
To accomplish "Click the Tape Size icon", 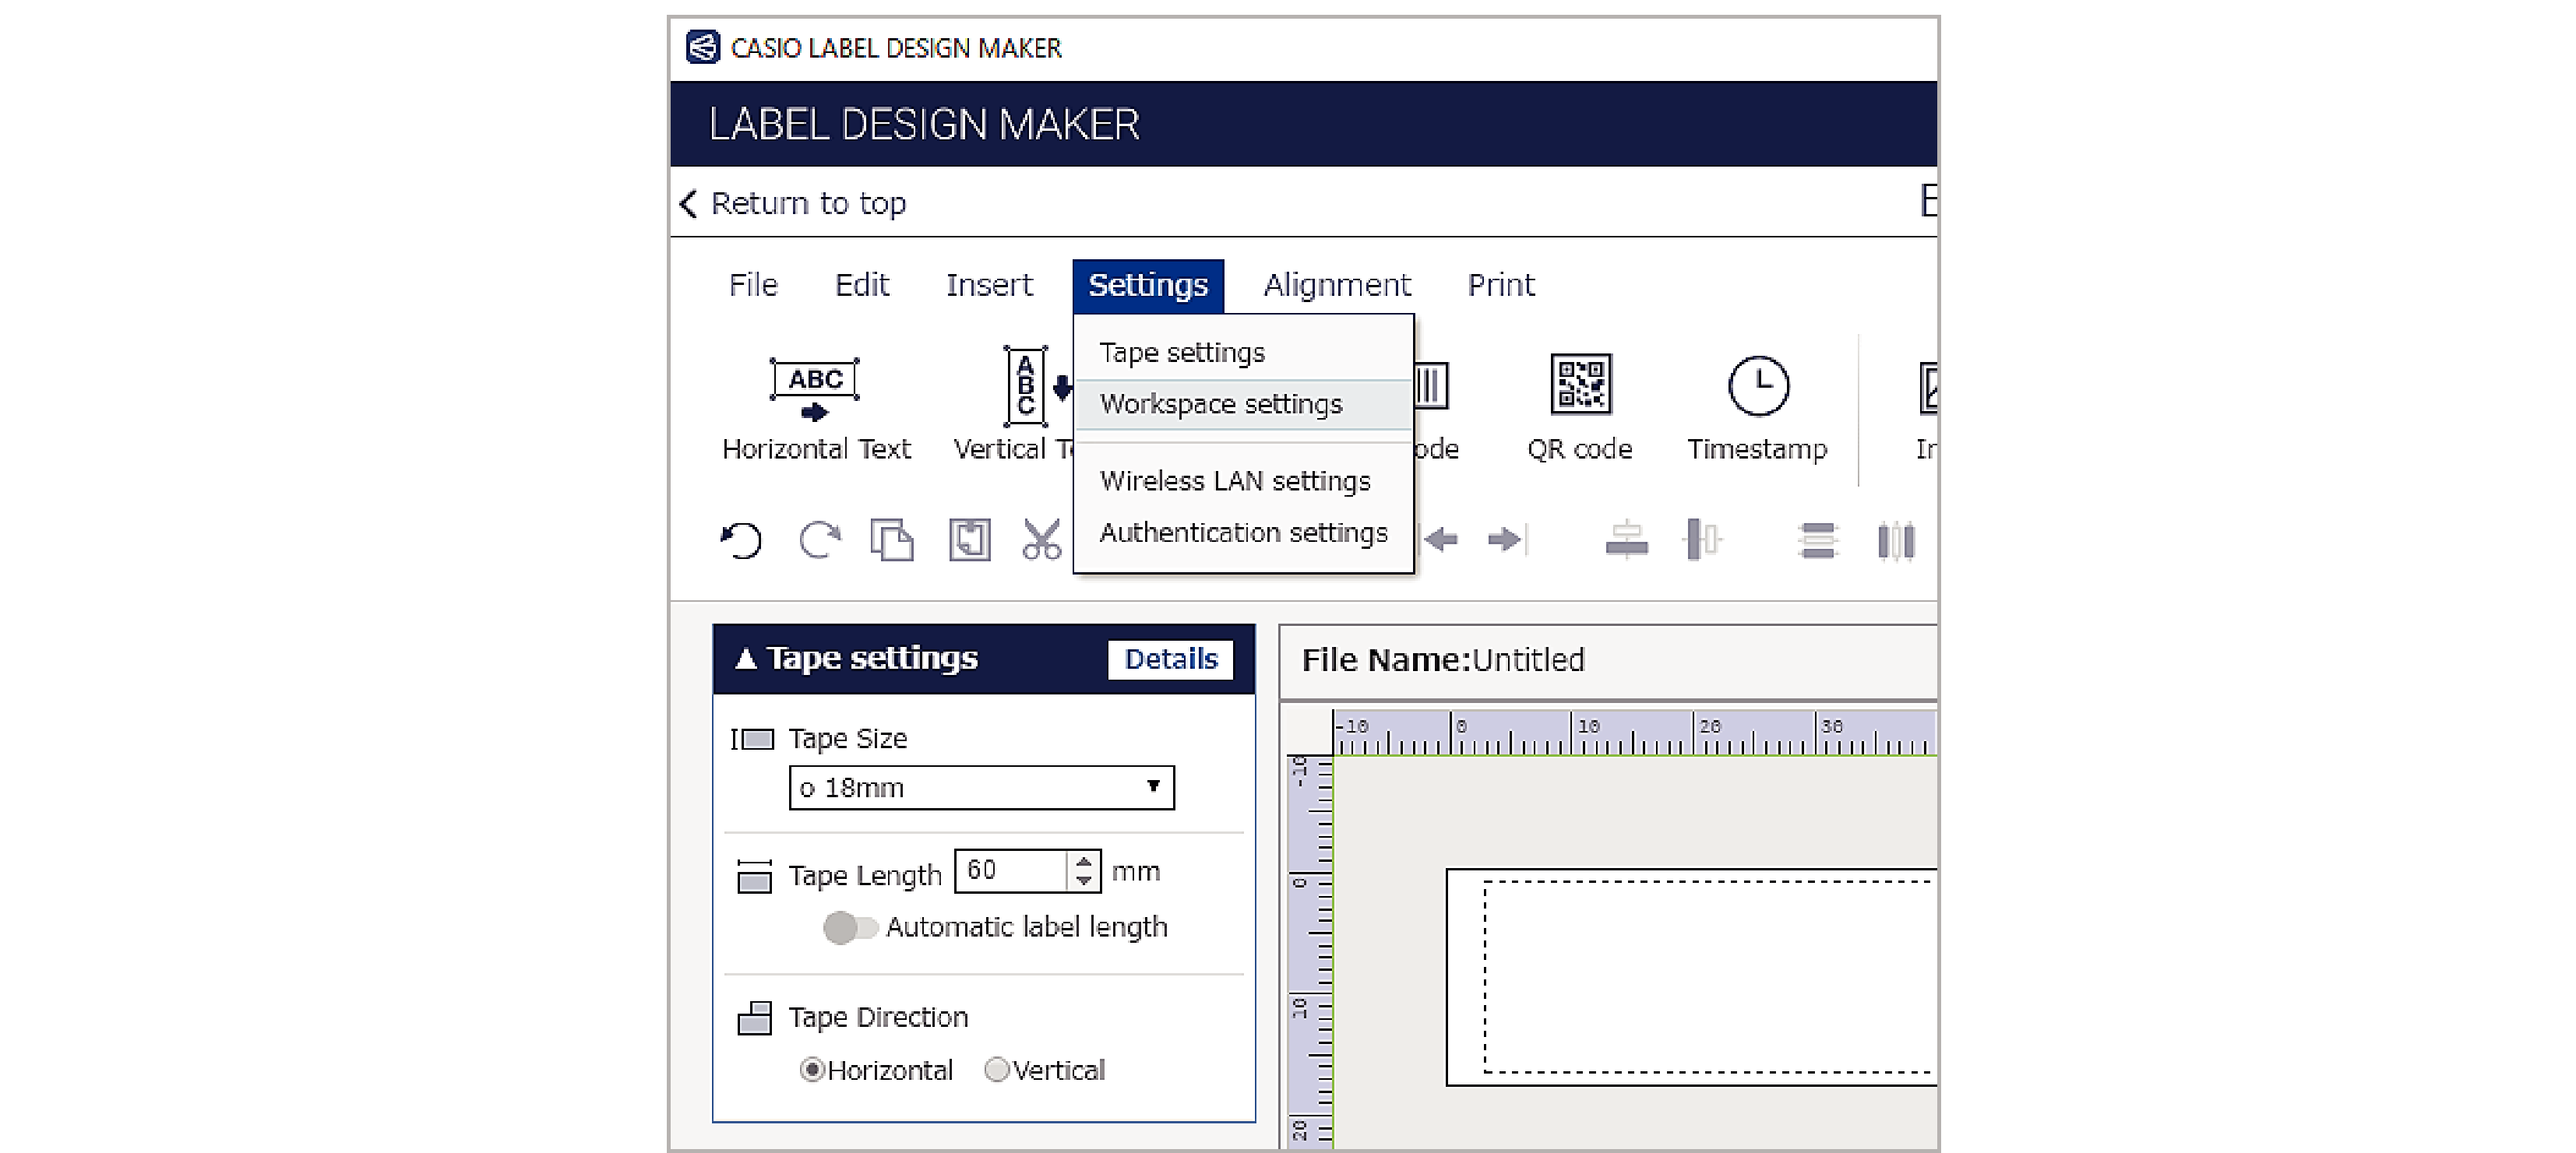I will click(753, 740).
